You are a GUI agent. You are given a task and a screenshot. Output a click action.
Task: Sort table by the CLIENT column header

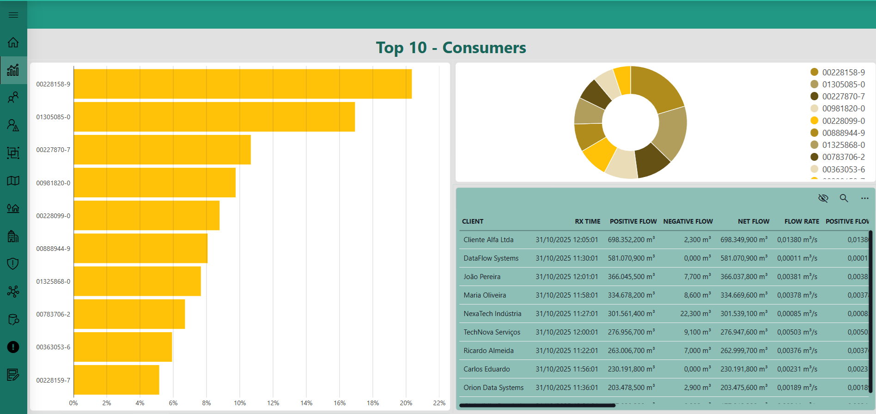pyautogui.click(x=473, y=221)
